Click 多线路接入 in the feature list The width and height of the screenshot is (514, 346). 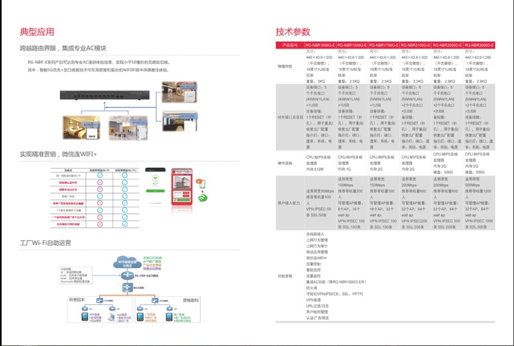tap(315, 234)
